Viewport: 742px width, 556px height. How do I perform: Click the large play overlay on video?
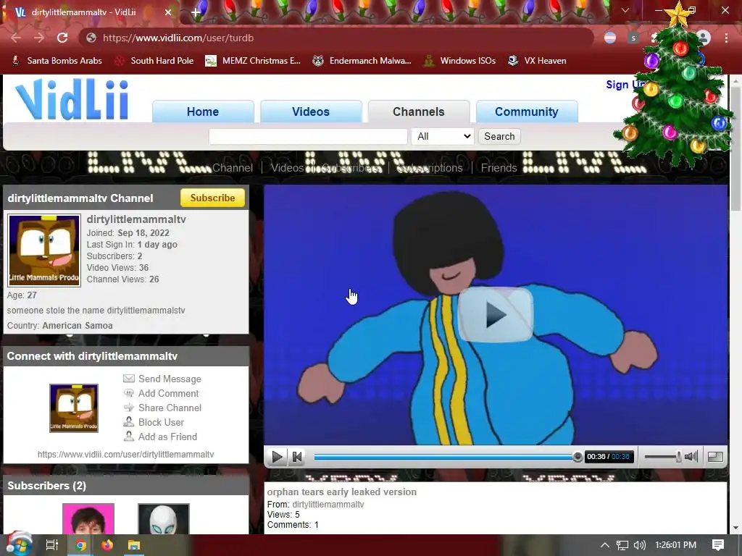pyautogui.click(x=496, y=314)
